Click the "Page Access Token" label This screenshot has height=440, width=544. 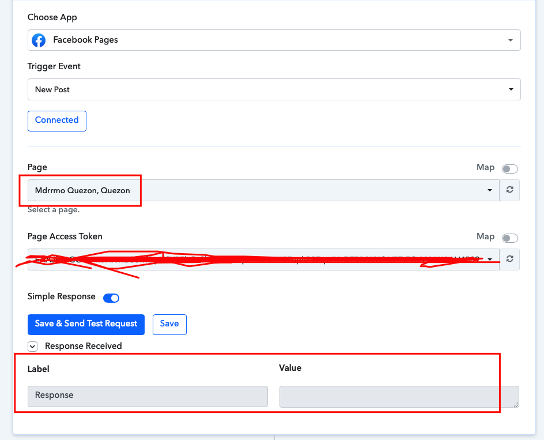pyautogui.click(x=65, y=236)
